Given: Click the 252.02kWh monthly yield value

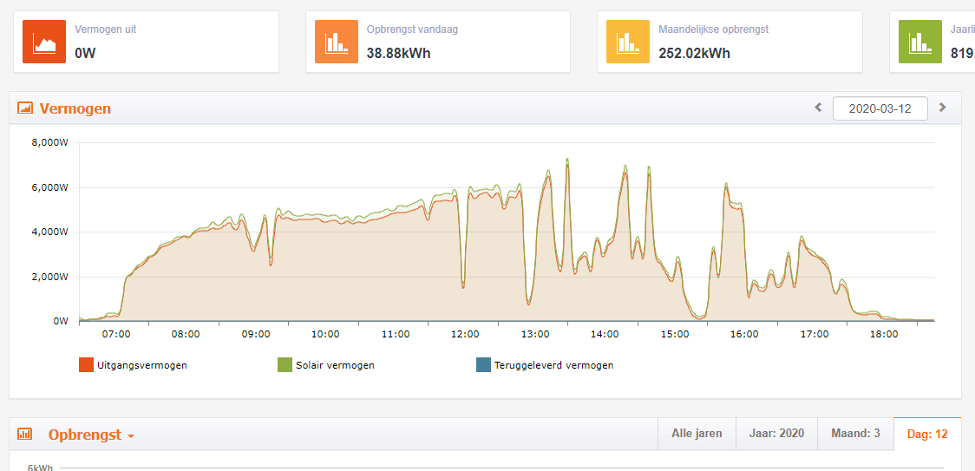Looking at the screenshot, I should [695, 54].
